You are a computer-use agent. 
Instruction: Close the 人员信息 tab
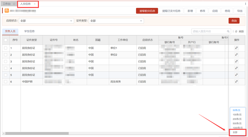point(35,4)
